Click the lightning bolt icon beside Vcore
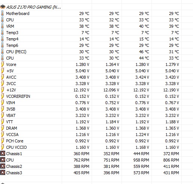This screenshot has height=184, width=193. click(x=3, y=64)
